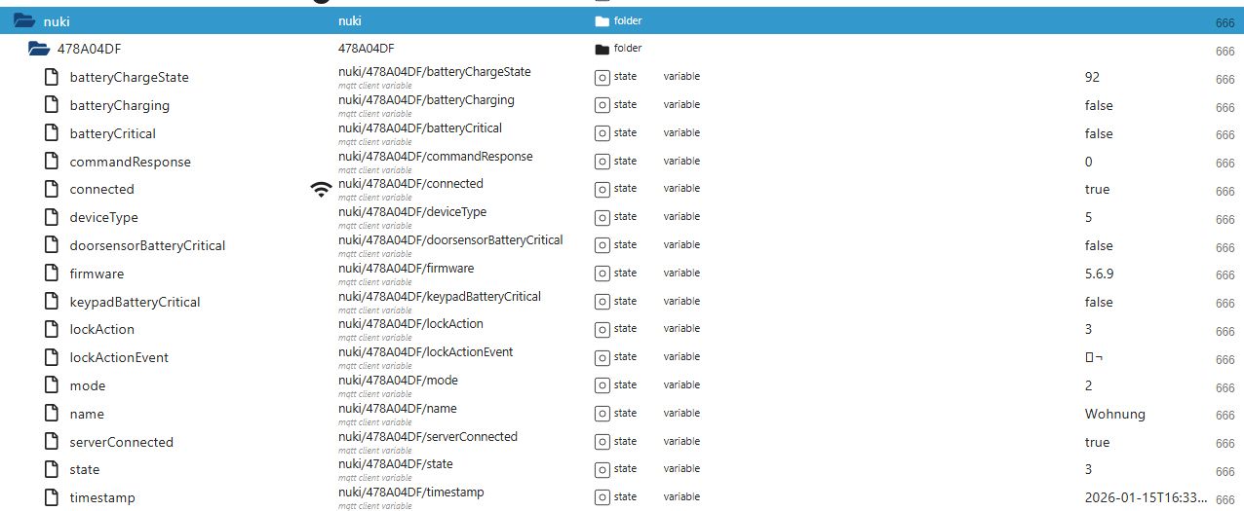Collapse the 478A04DF folder icon

tap(39, 49)
